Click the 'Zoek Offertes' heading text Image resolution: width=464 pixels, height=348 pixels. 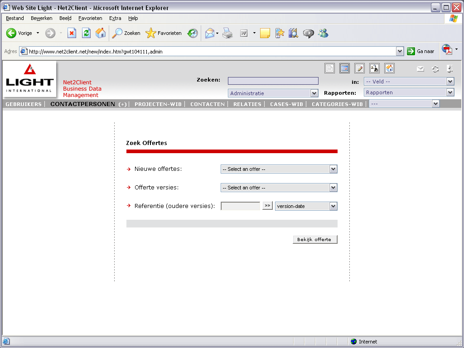146,143
